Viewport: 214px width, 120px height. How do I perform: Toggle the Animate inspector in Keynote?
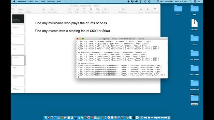click(x=147, y=9)
